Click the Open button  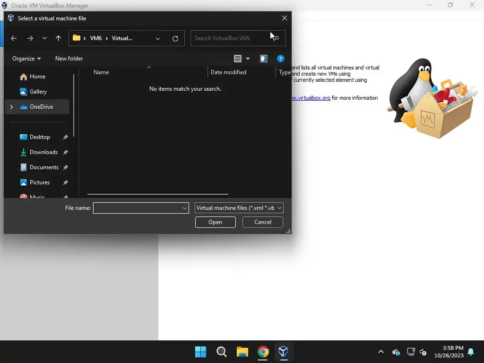tap(215, 222)
